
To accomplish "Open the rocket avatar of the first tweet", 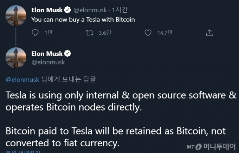I will coord(16,15).
